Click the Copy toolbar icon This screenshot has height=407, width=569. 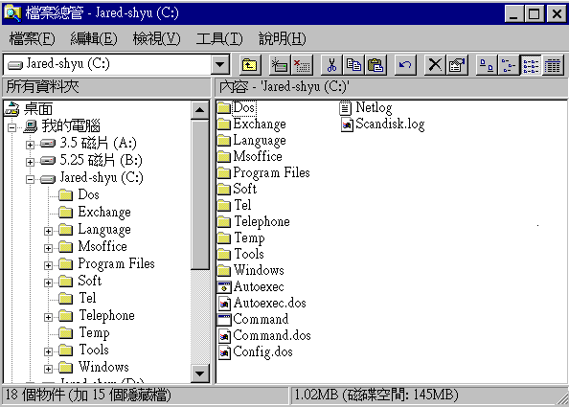pyautogui.click(x=353, y=65)
